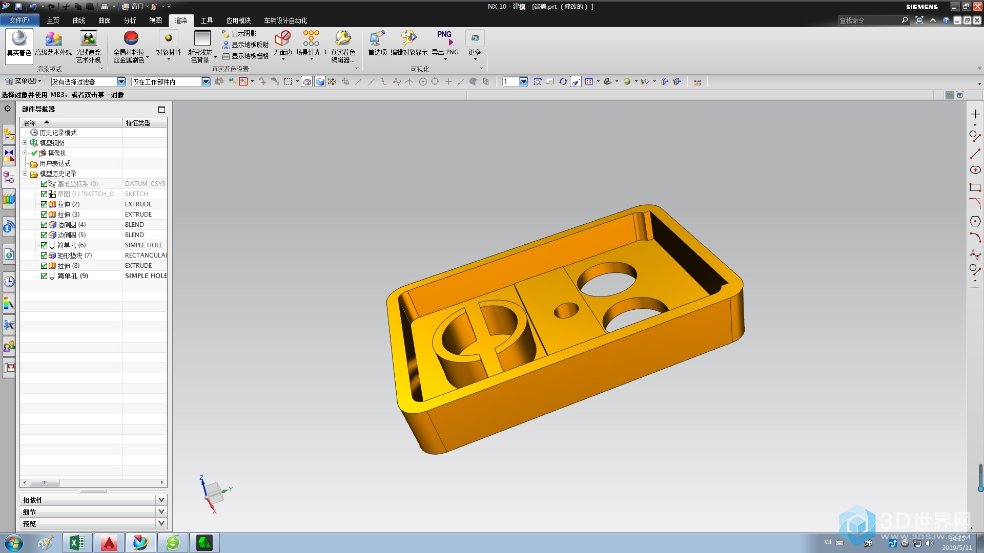The height and width of the screenshot is (553, 984).
Task: Toggle checkbox for 基准坐标系 (0)
Action: (x=44, y=184)
